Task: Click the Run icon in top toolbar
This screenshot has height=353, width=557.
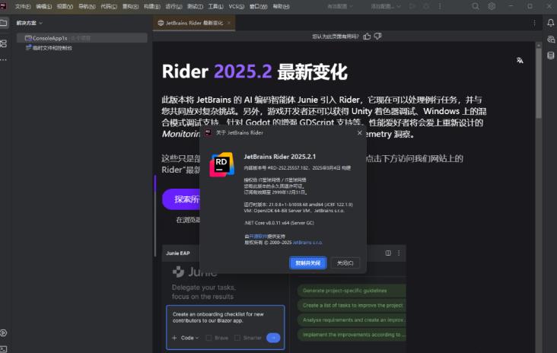Action: (412, 6)
